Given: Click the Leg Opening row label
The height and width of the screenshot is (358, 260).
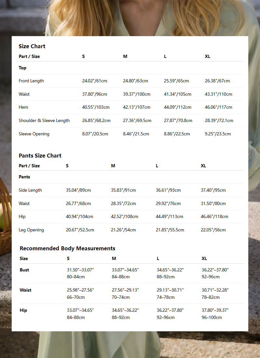Looking at the screenshot, I should (x=31, y=230).
